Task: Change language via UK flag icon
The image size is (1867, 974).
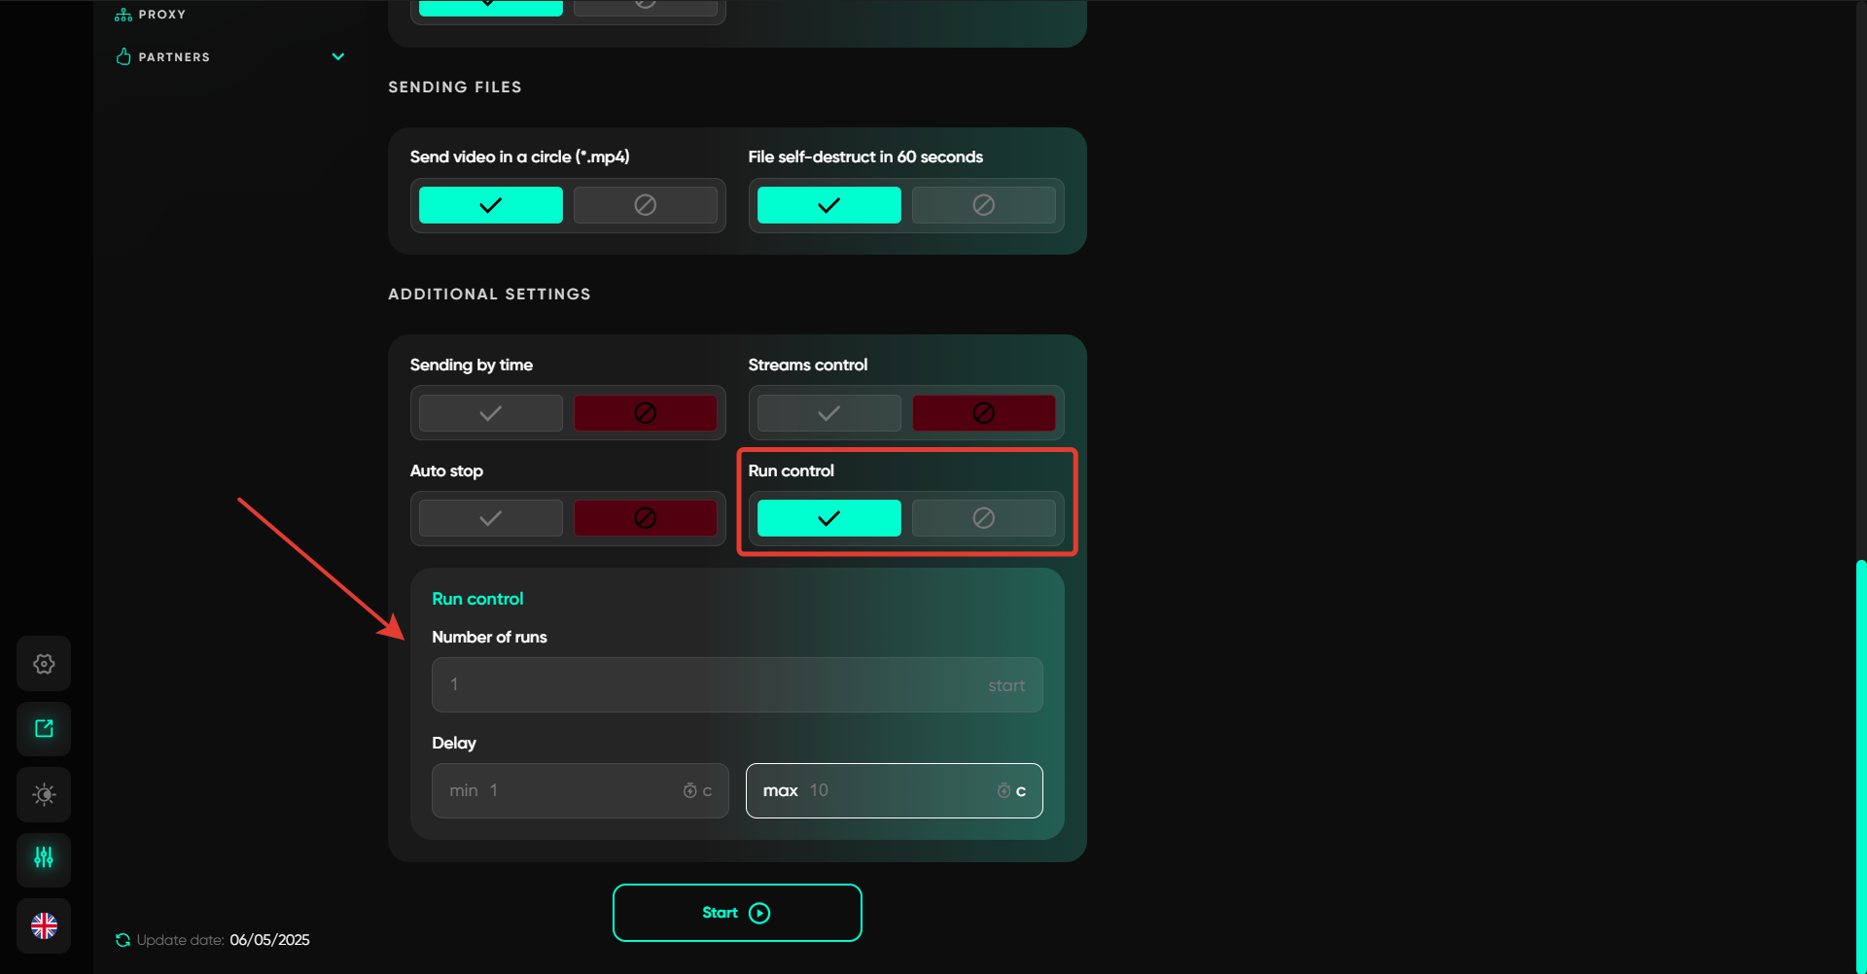Action: coord(44,925)
